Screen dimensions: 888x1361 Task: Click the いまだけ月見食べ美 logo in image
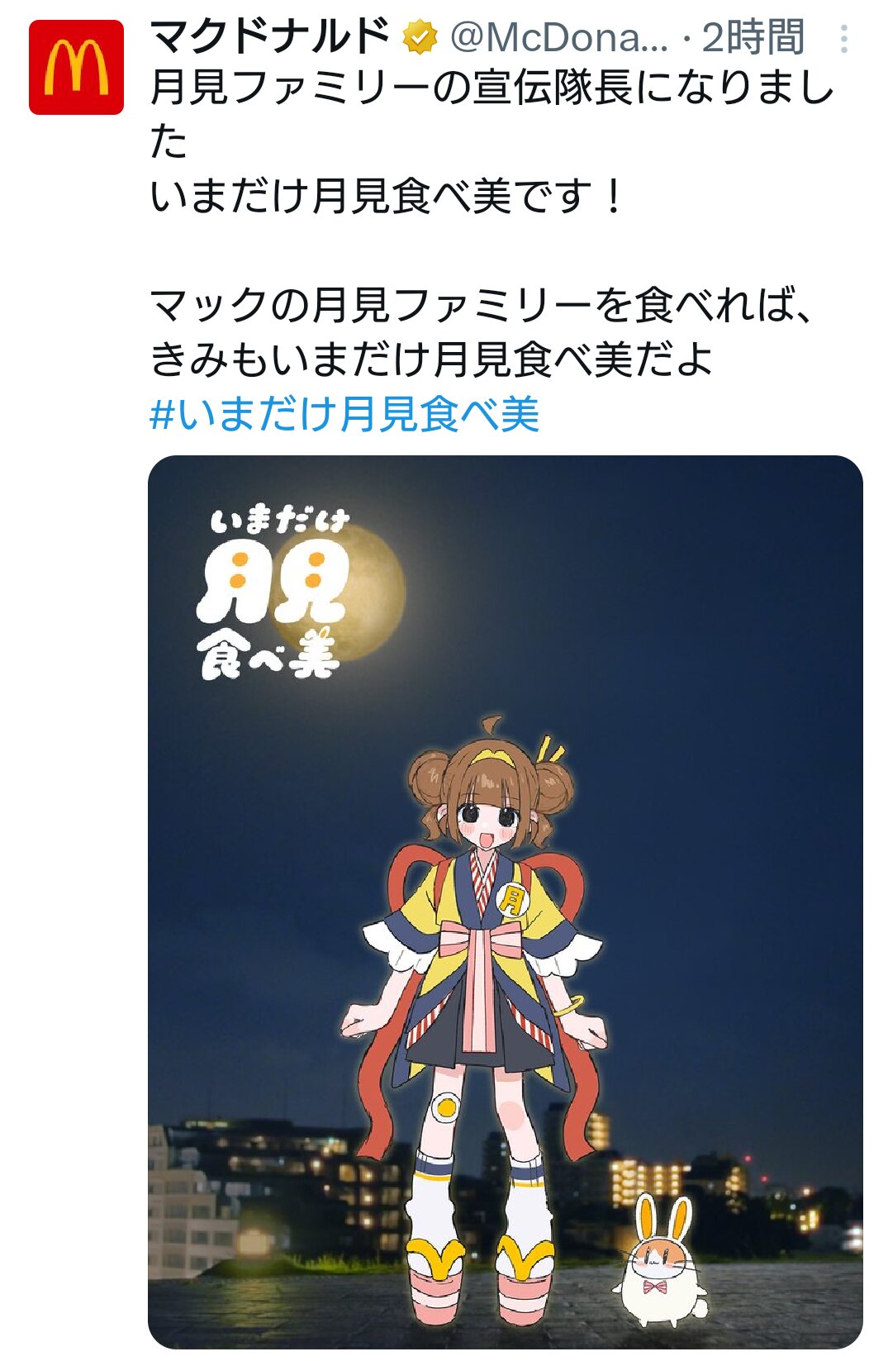tap(273, 593)
